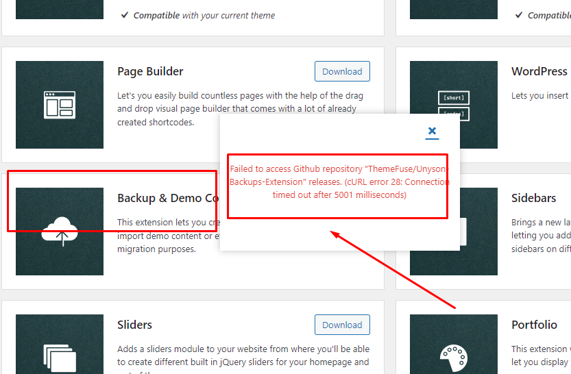
Task: Select the Portfolio extension title
Action: point(534,325)
